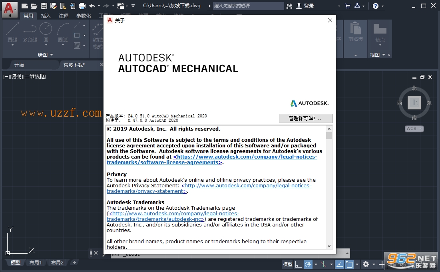Viewport: 440px width, 272px height.
Task: Open dropdown under the Circle tool
Action: pyautogui.click(x=46, y=45)
